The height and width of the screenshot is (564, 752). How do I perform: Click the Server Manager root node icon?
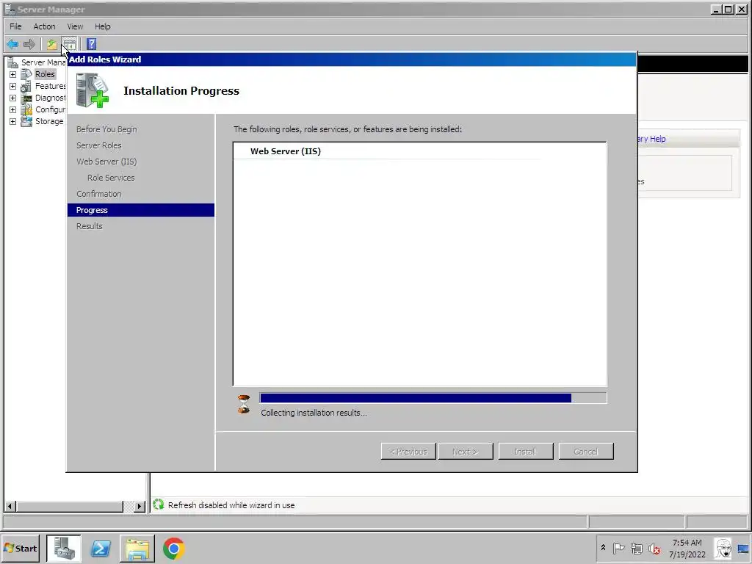13,62
